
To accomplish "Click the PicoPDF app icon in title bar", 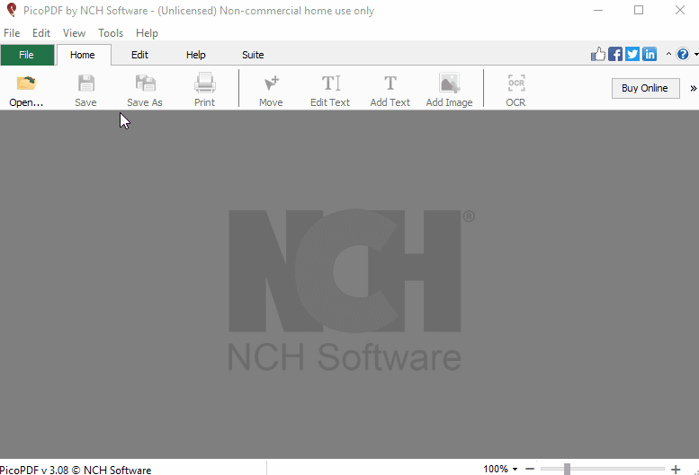I will (12, 10).
